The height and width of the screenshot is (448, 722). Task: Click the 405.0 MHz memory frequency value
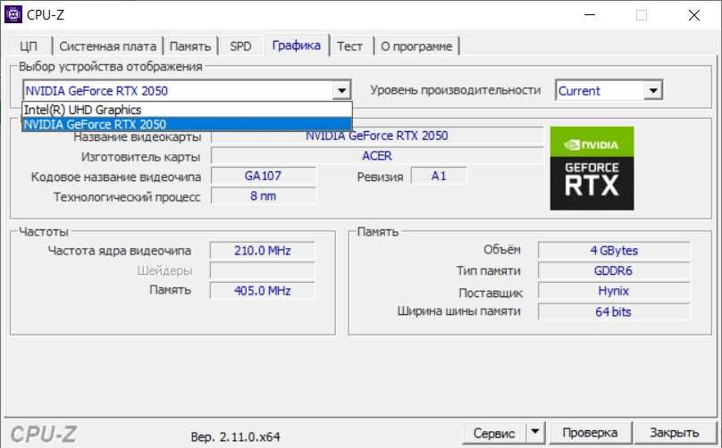coord(263,291)
